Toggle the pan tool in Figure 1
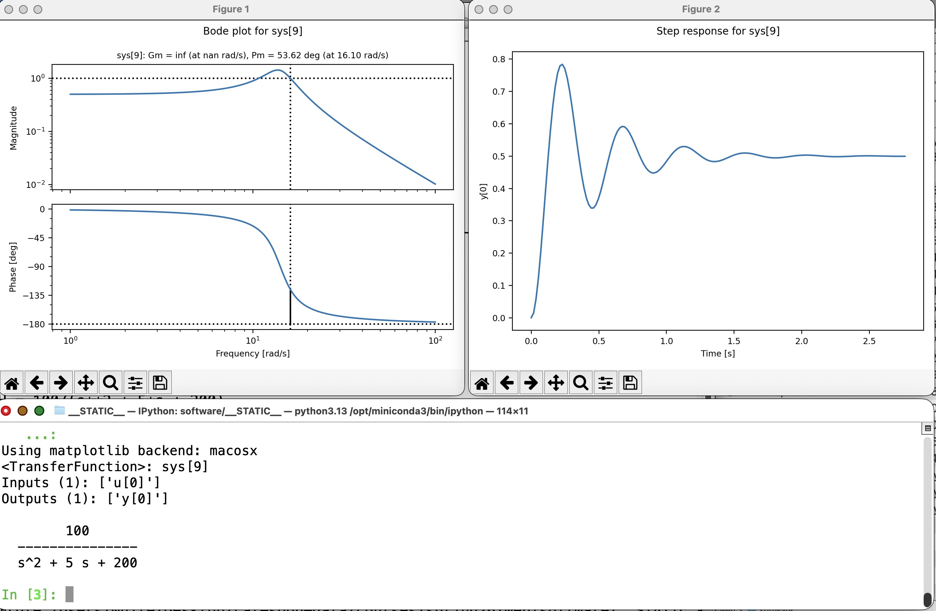The width and height of the screenshot is (936, 611). click(86, 382)
